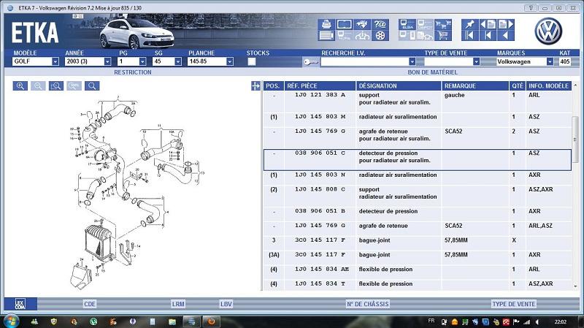Open Firefox from the taskbar

point(211,321)
